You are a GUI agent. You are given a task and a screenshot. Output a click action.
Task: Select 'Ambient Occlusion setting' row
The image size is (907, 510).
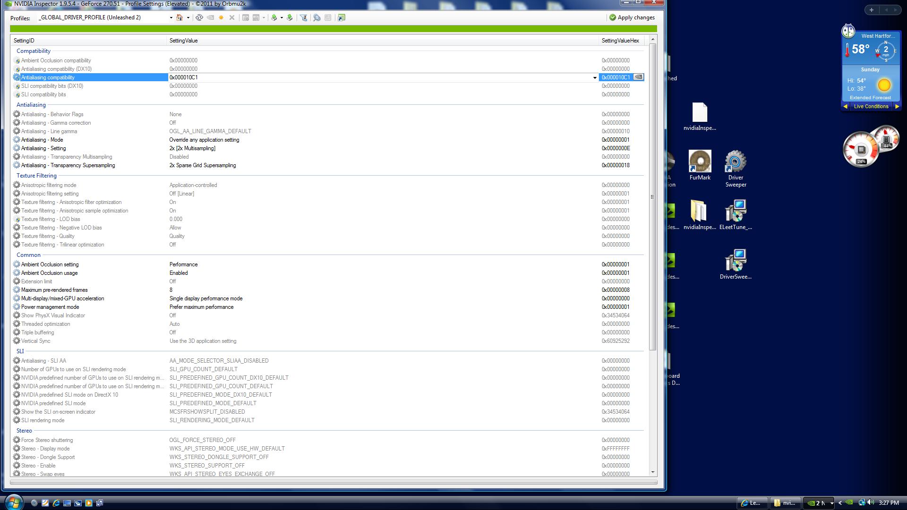328,264
